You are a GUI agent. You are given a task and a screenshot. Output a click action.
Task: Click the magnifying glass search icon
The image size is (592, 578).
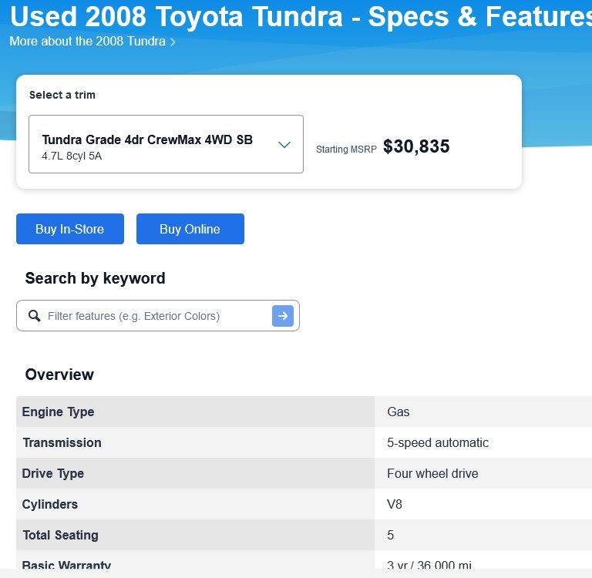[x=35, y=316]
